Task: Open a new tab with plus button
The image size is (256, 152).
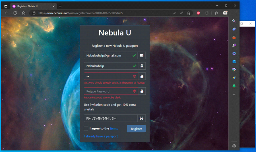Action: point(60,6)
